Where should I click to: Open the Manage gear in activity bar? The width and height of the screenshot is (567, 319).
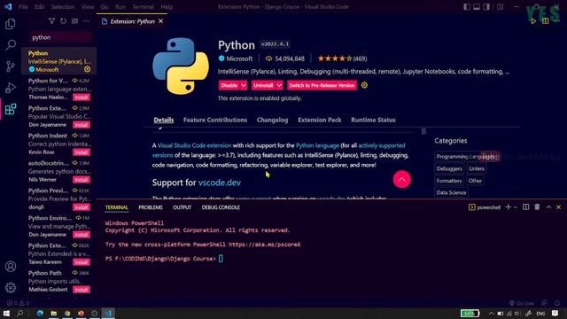[x=10, y=288]
